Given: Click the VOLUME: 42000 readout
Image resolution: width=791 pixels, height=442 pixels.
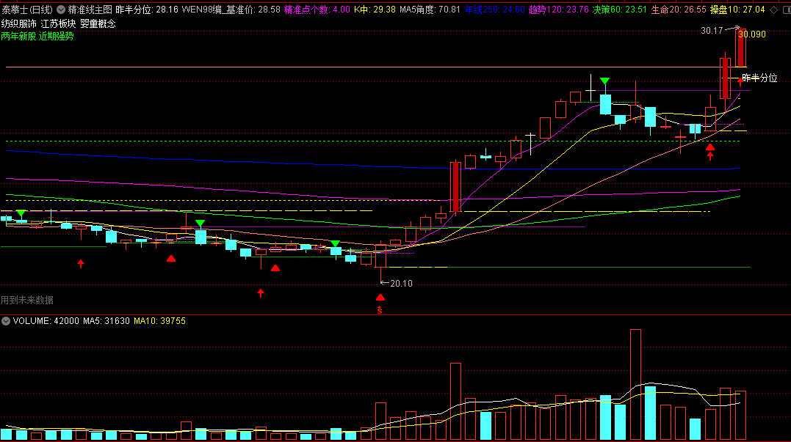Looking at the screenshot, I should click(x=46, y=321).
